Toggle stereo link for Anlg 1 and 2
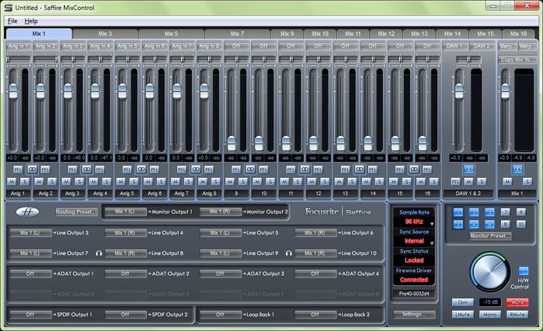 click(x=33, y=168)
